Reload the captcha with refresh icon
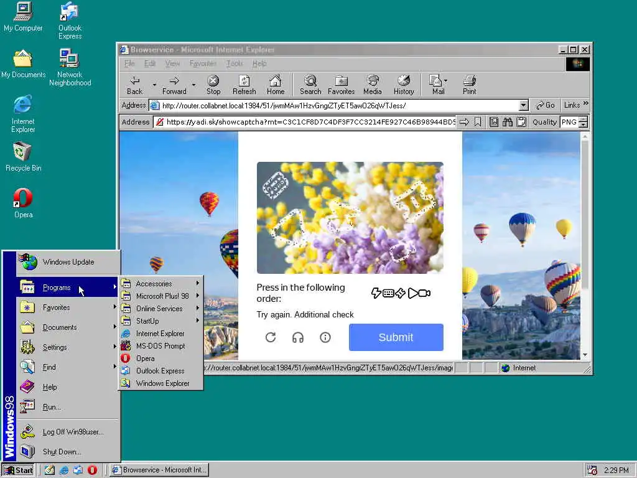637x478 pixels. click(271, 337)
